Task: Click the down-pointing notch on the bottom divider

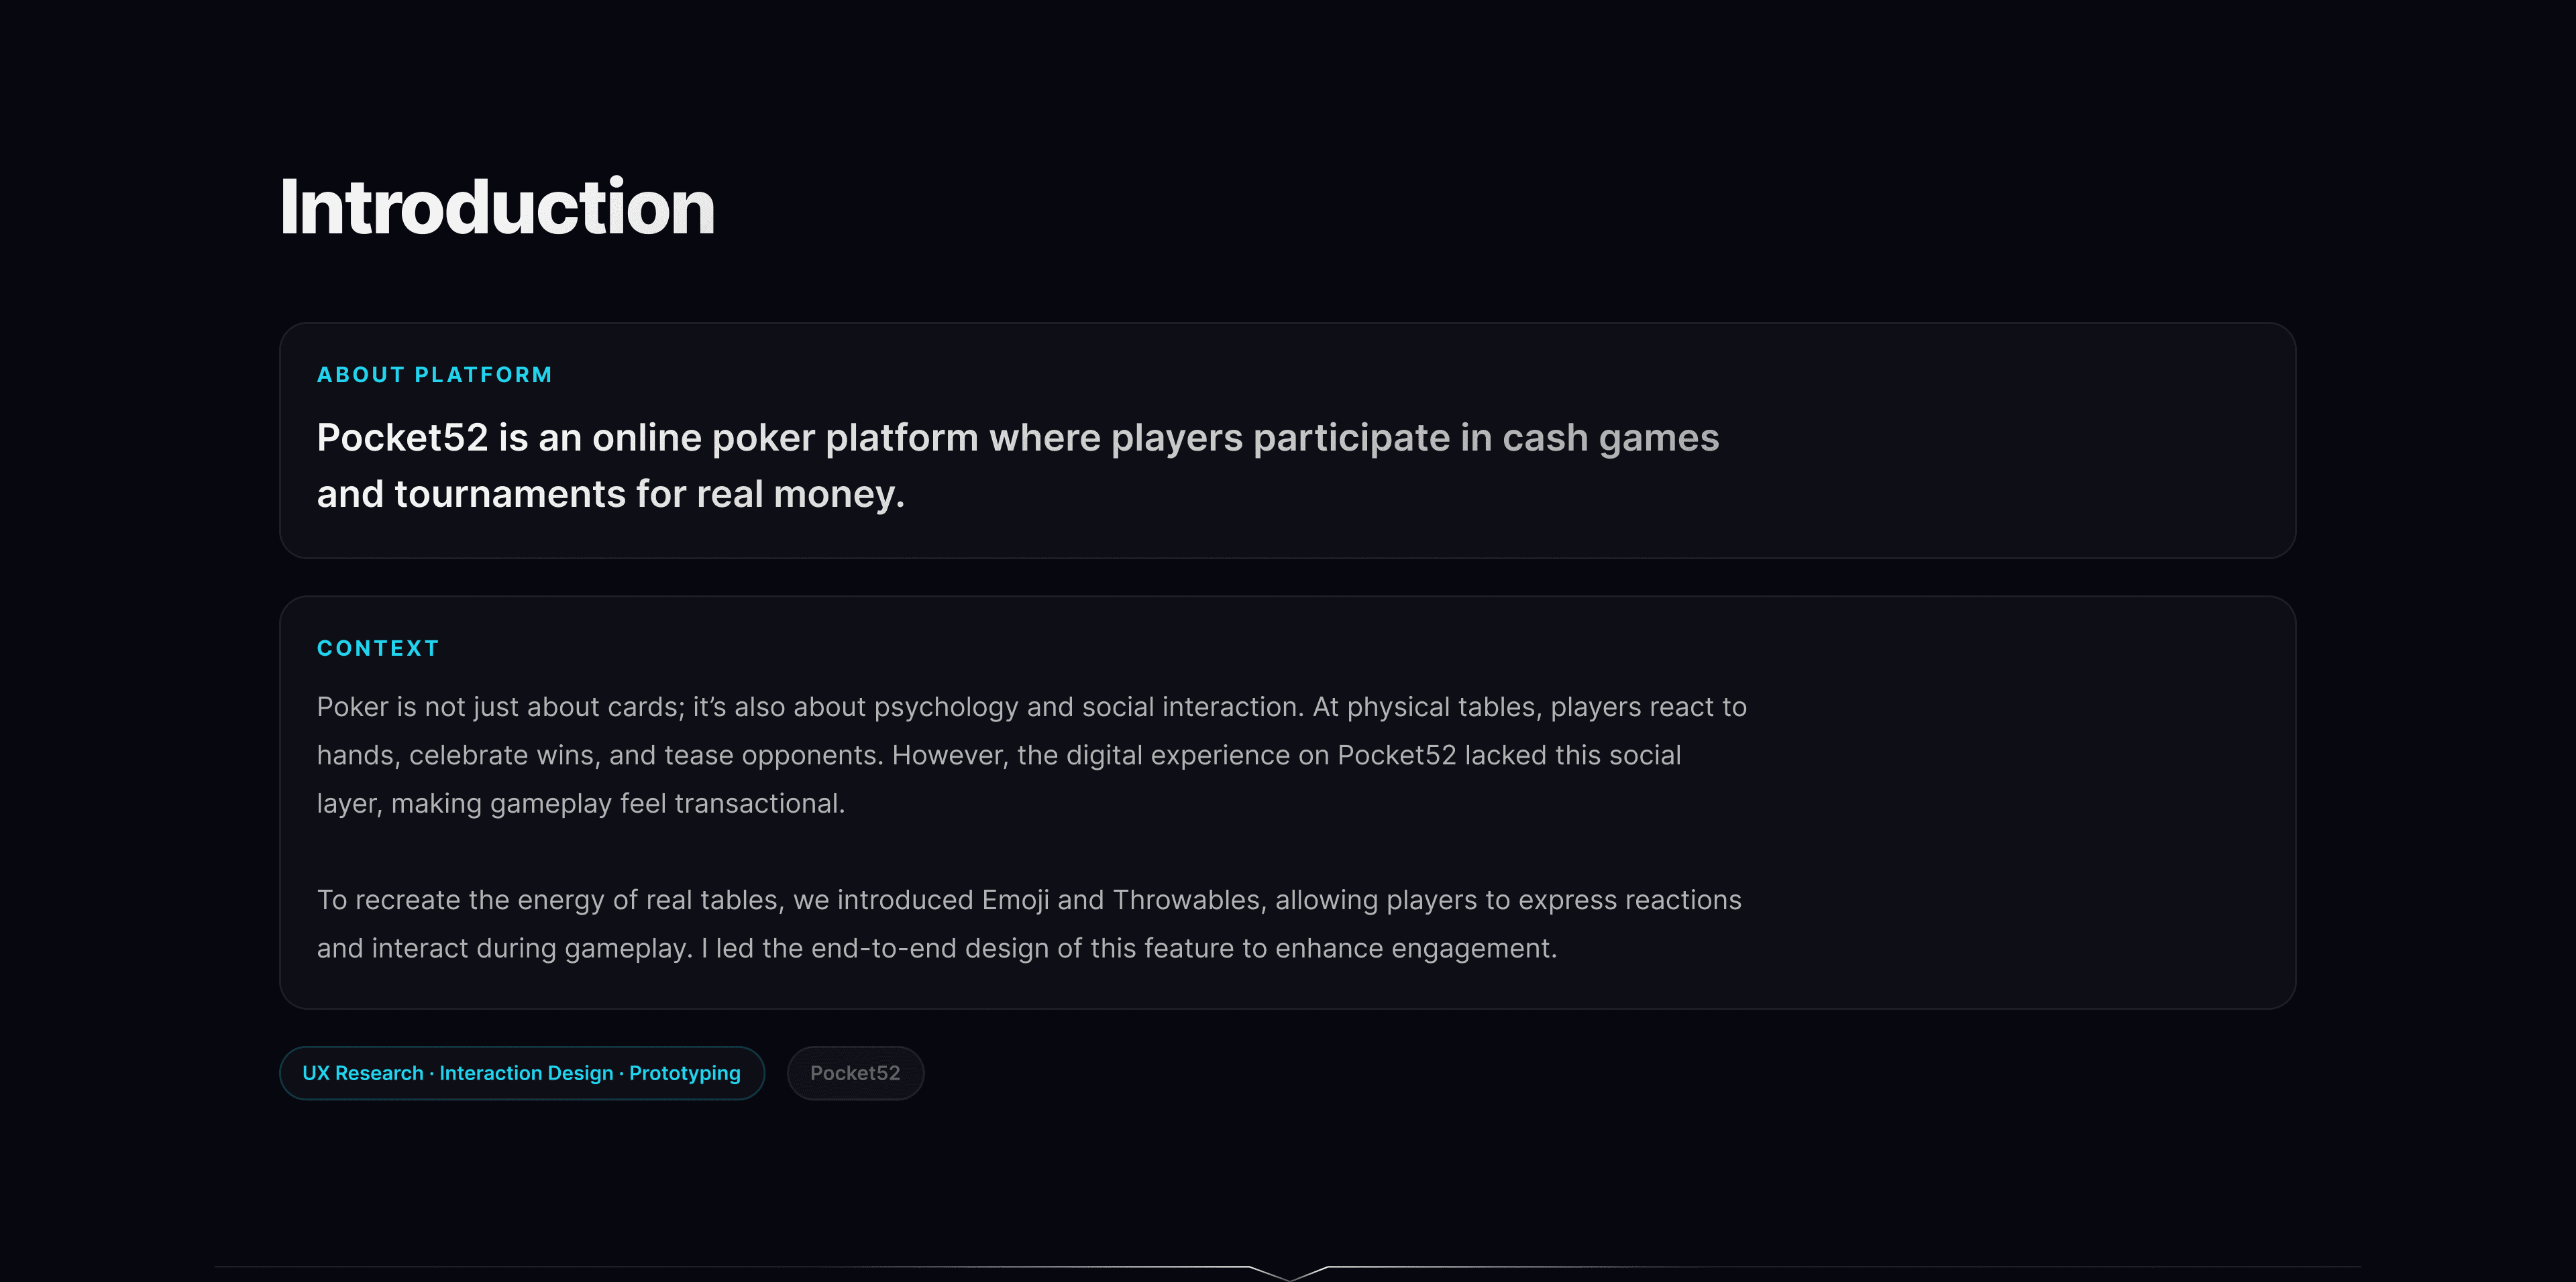Action: (x=1289, y=1273)
